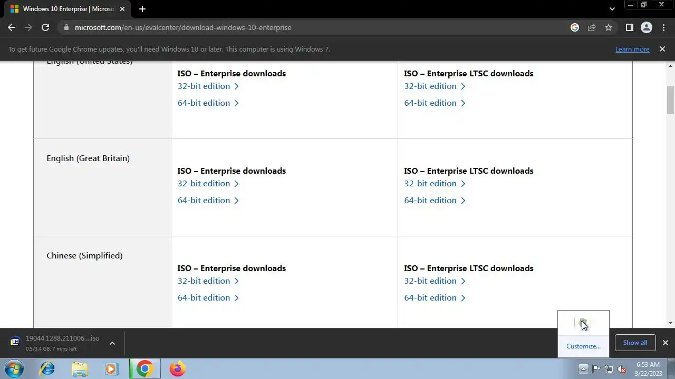Share this page icon
The height and width of the screenshot is (379, 675).
(592, 27)
